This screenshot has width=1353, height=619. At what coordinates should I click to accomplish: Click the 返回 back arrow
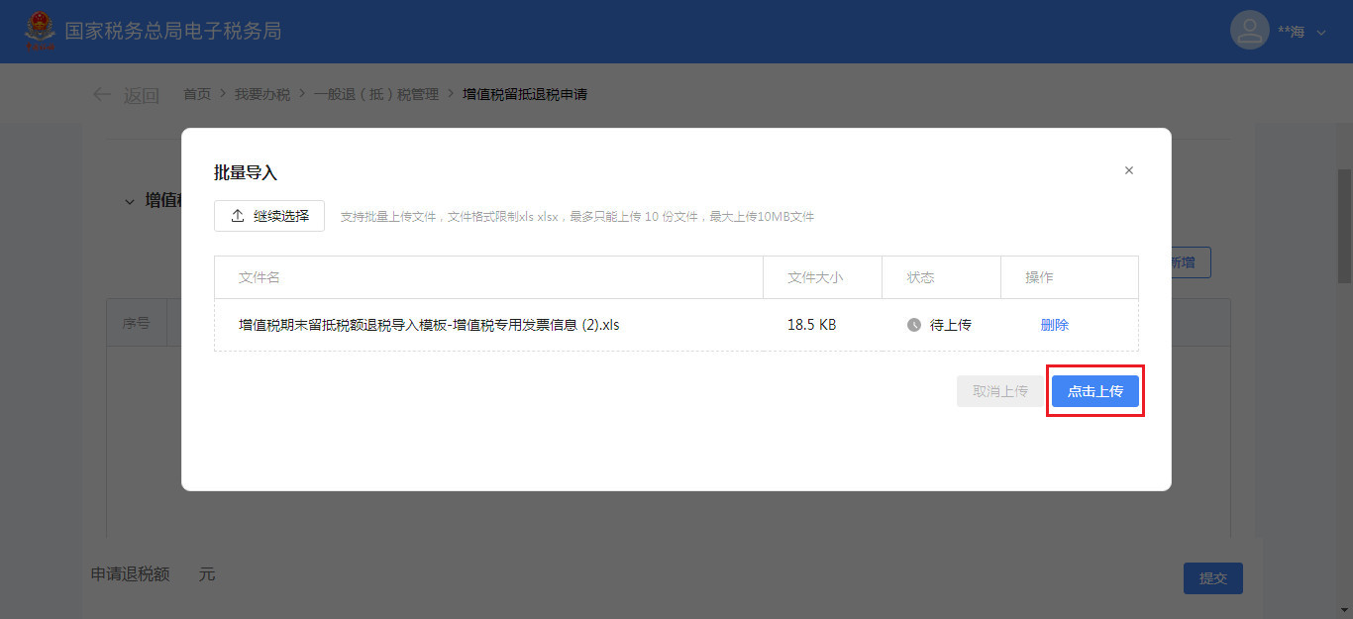102,95
